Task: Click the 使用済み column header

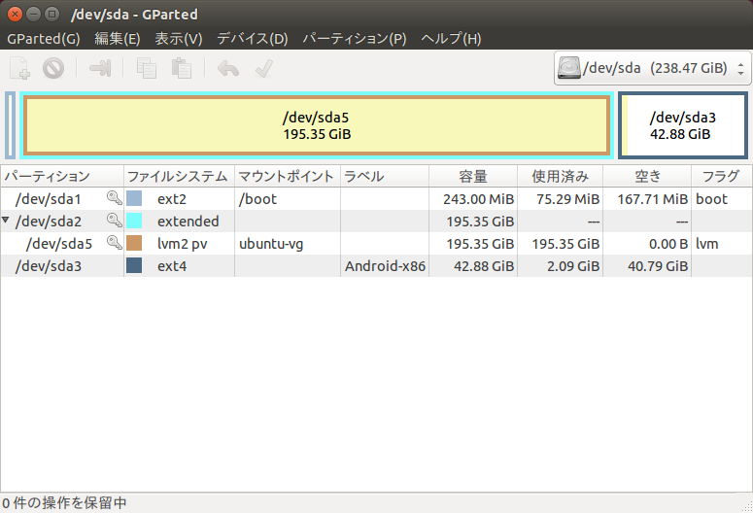Action: [x=560, y=176]
